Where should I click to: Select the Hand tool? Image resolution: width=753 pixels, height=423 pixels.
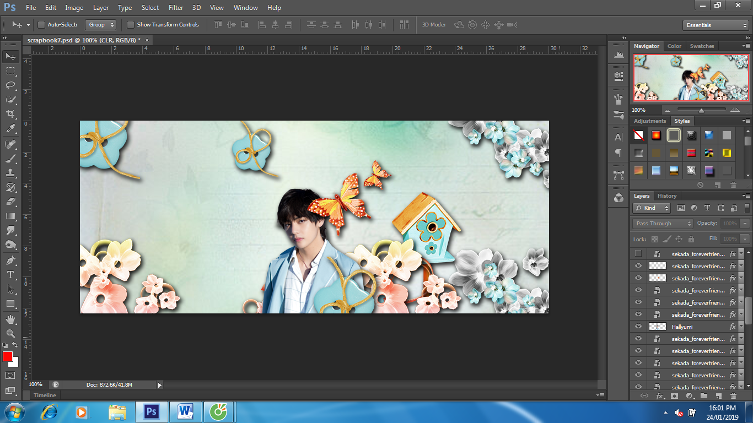[10, 319]
